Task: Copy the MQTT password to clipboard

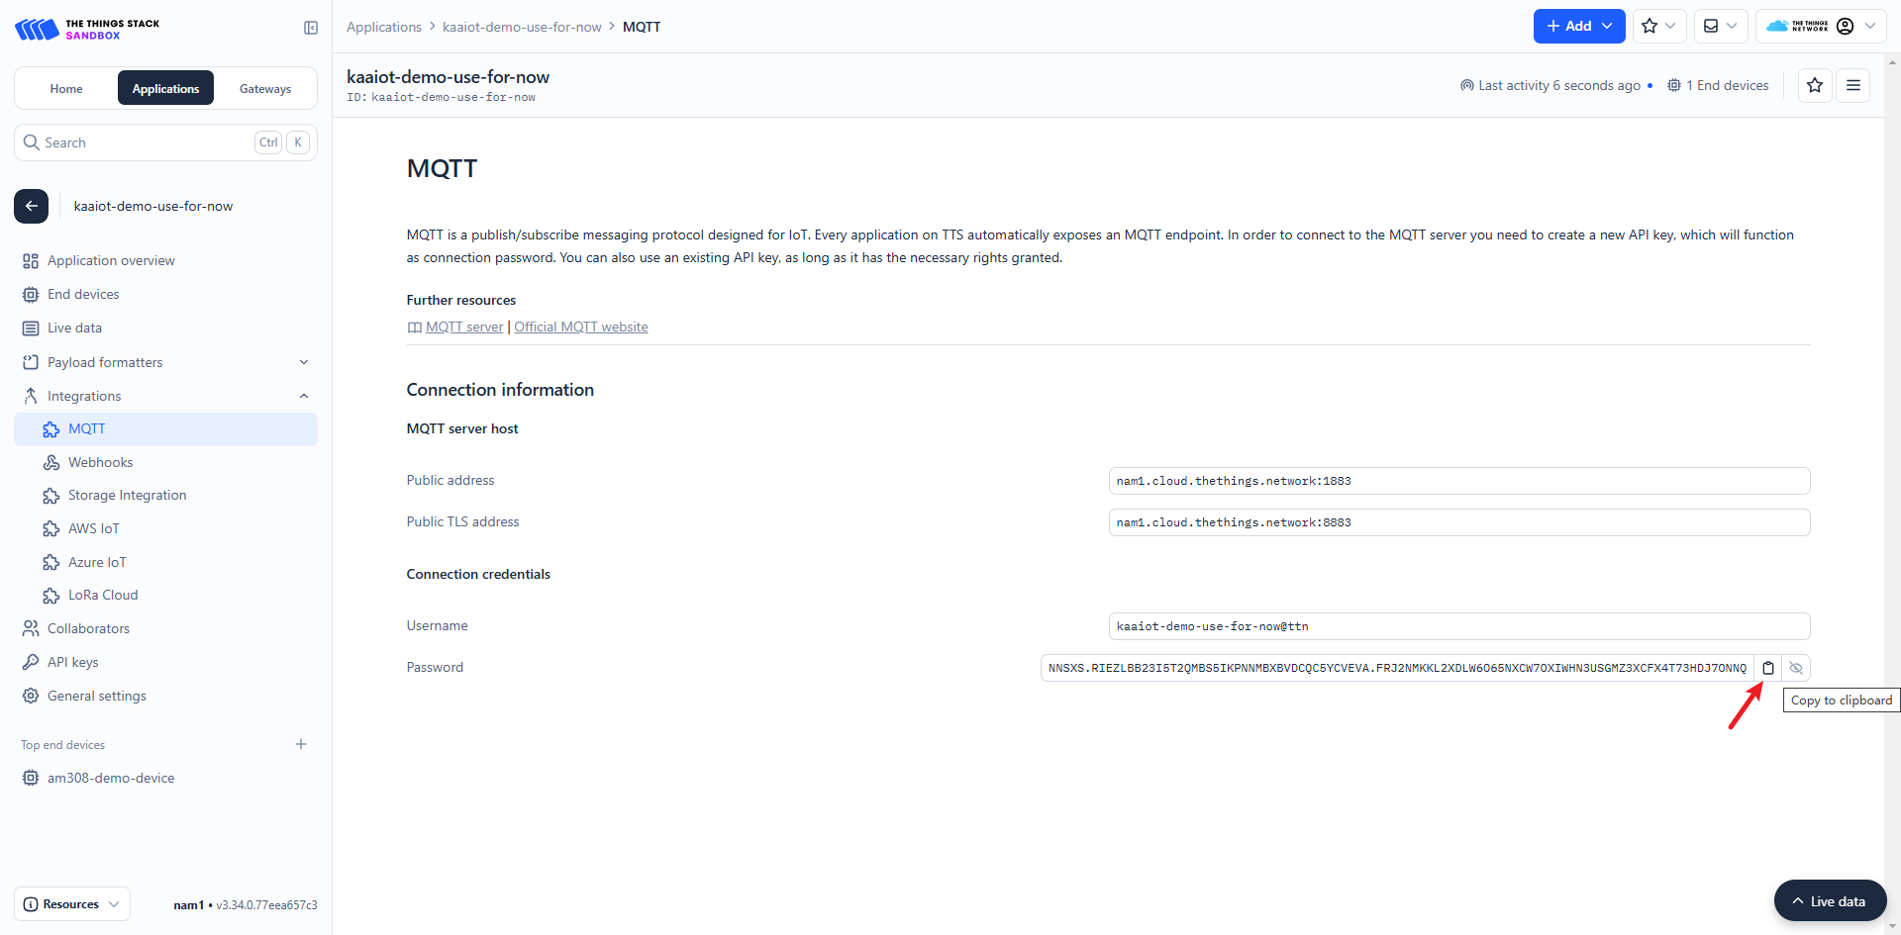Action: (x=1768, y=668)
